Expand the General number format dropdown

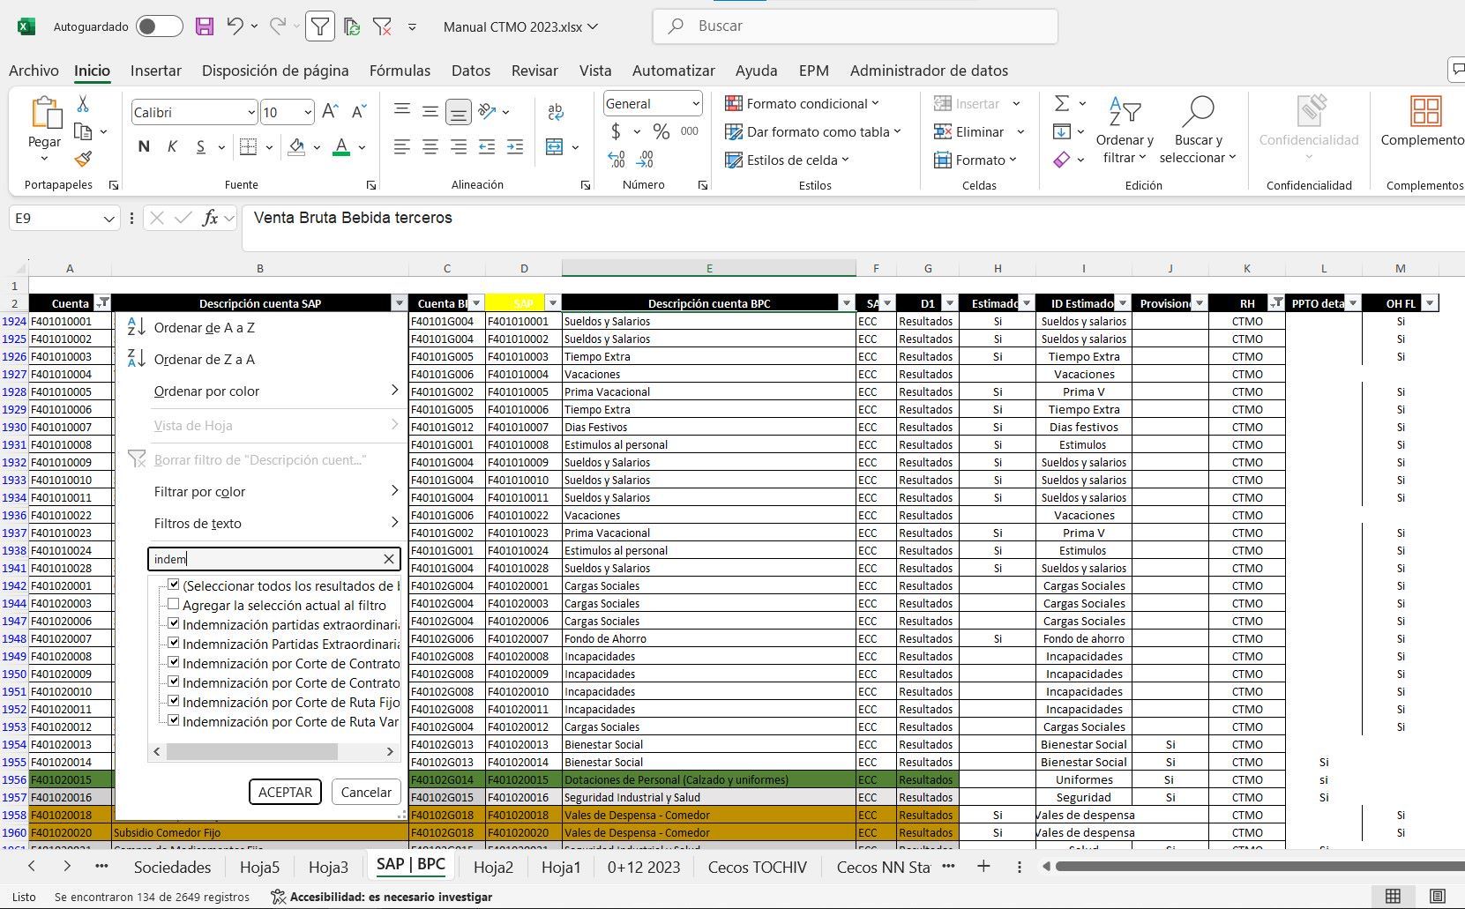[695, 104]
